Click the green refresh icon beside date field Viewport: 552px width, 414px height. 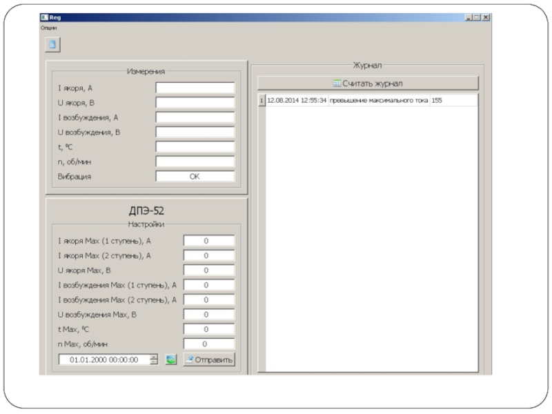coord(170,359)
